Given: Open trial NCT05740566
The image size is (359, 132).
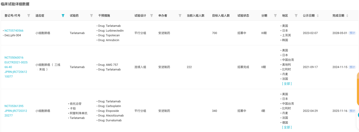Looking at the screenshot, I should [14, 31].
